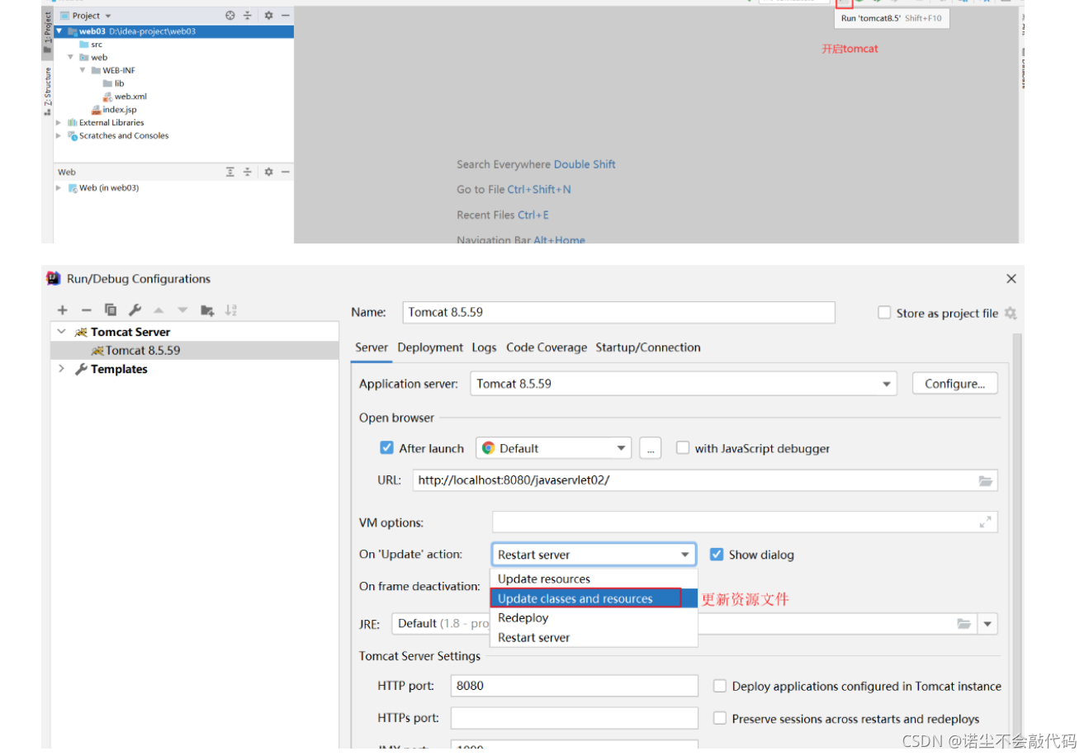This screenshot has width=1089, height=756.
Task: Enable with JavaScript debugger checkbox
Action: click(x=683, y=448)
